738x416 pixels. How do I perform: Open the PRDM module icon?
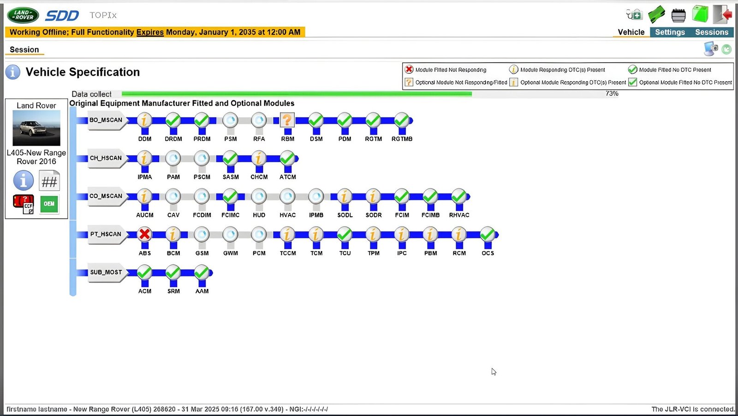(x=202, y=121)
